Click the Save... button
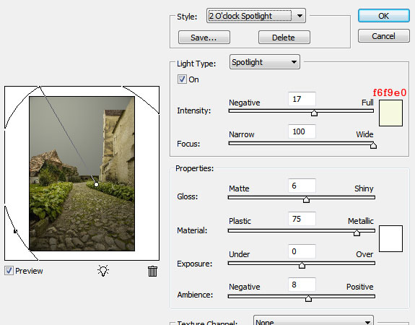 pos(204,38)
